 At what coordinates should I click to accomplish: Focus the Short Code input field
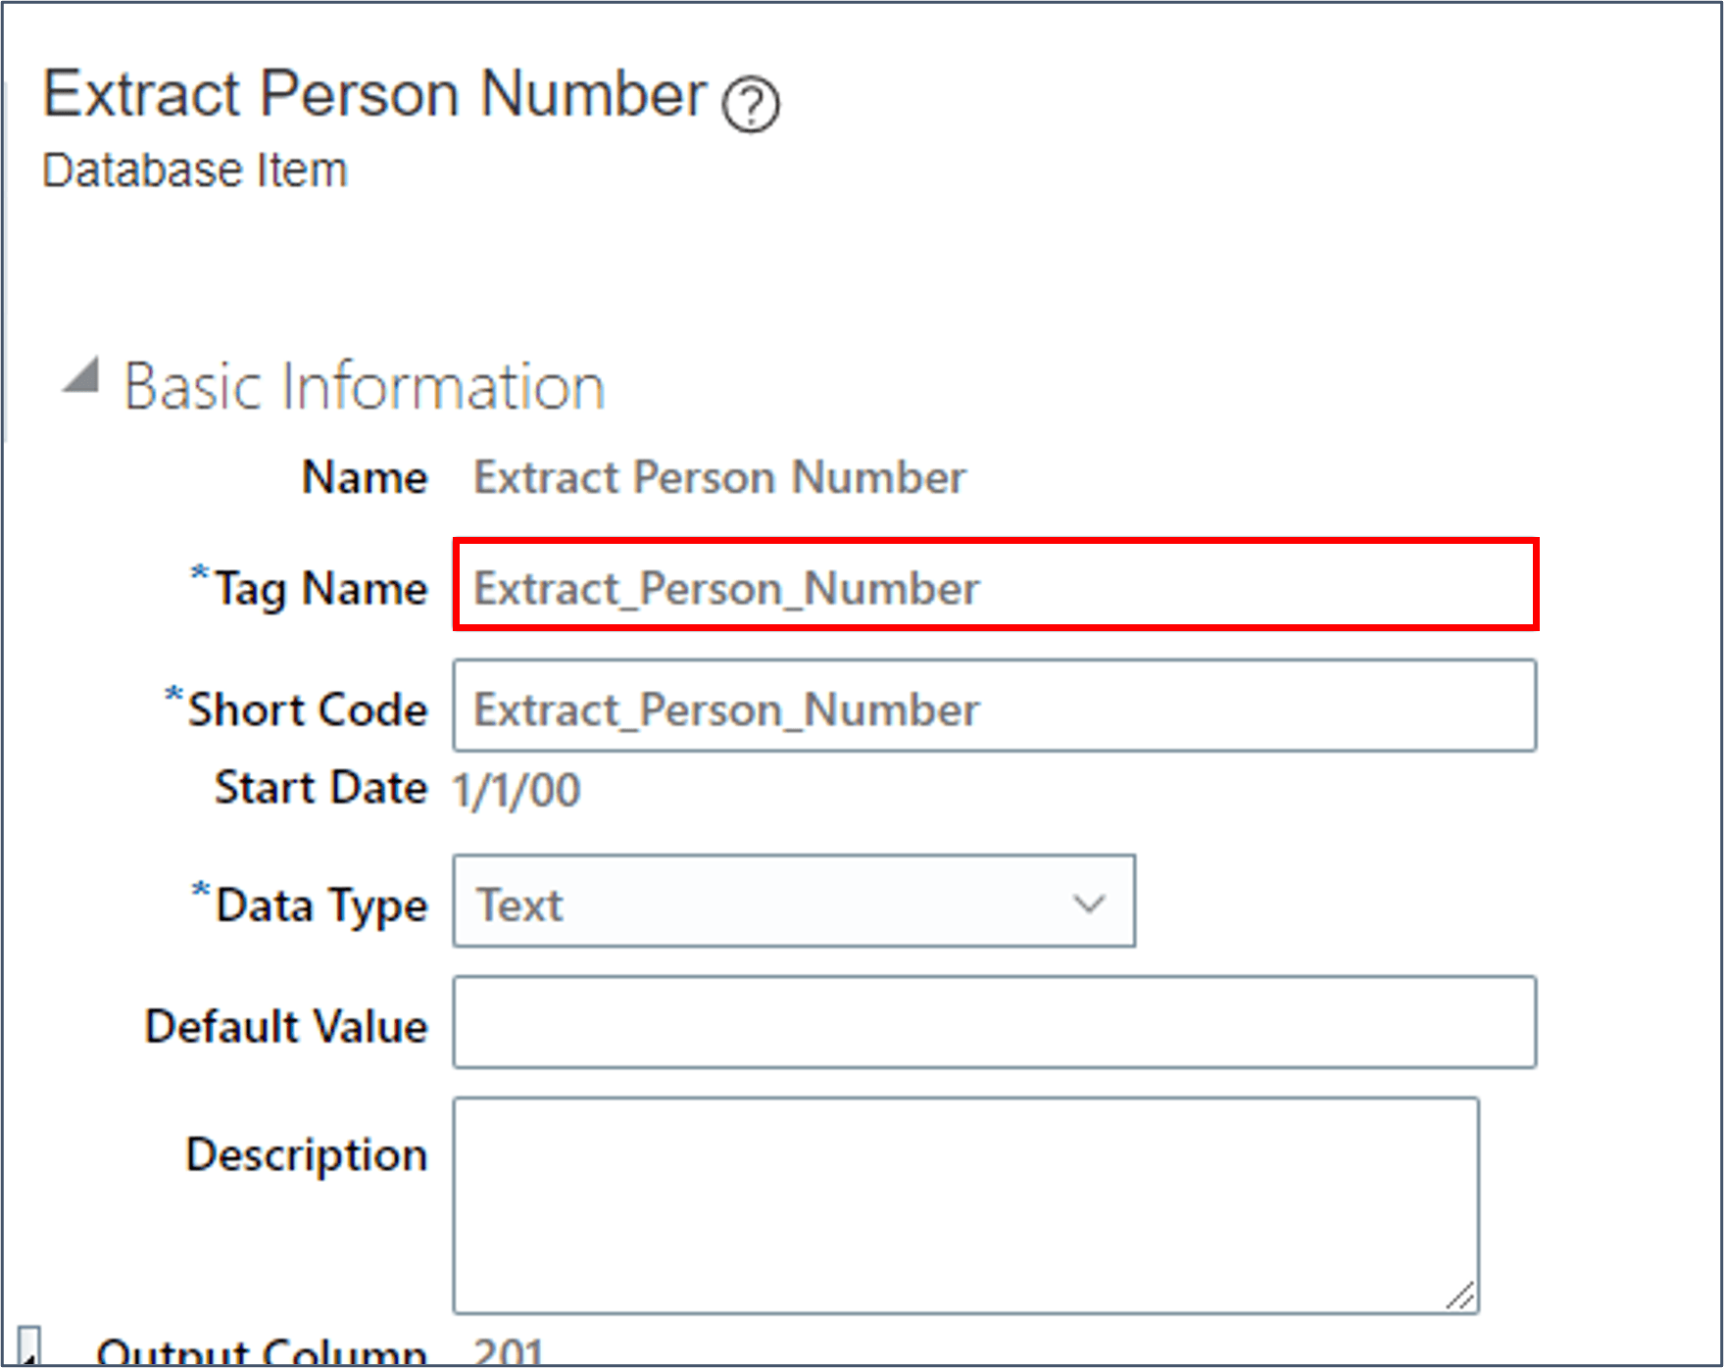pyautogui.click(x=995, y=707)
